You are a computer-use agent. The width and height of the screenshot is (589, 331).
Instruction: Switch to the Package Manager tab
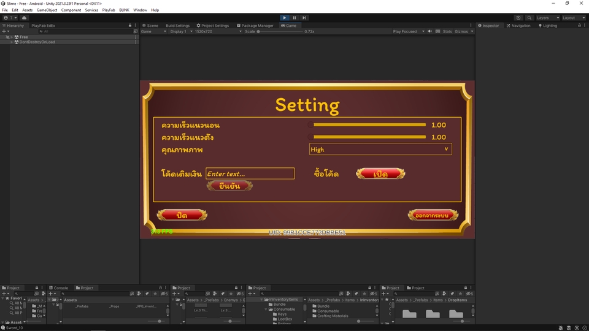255,26
